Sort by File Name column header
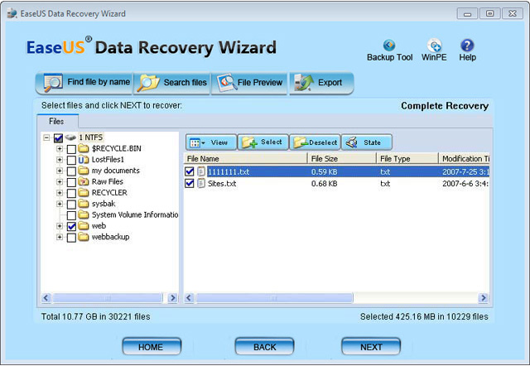This screenshot has height=366, width=530. pos(245,158)
